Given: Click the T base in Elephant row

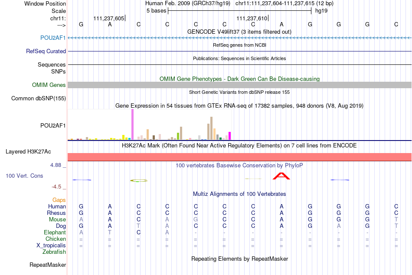Looking at the screenshot, I should point(110,233).
